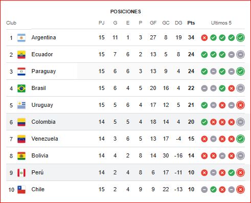Sort table by the Pts column header
Viewport: 251px width, 203px height.
[191, 23]
